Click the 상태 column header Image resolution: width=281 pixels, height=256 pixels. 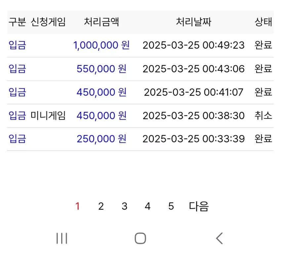click(x=263, y=22)
